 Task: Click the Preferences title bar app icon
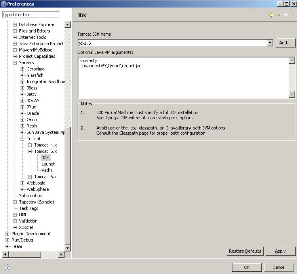coord(4,4)
